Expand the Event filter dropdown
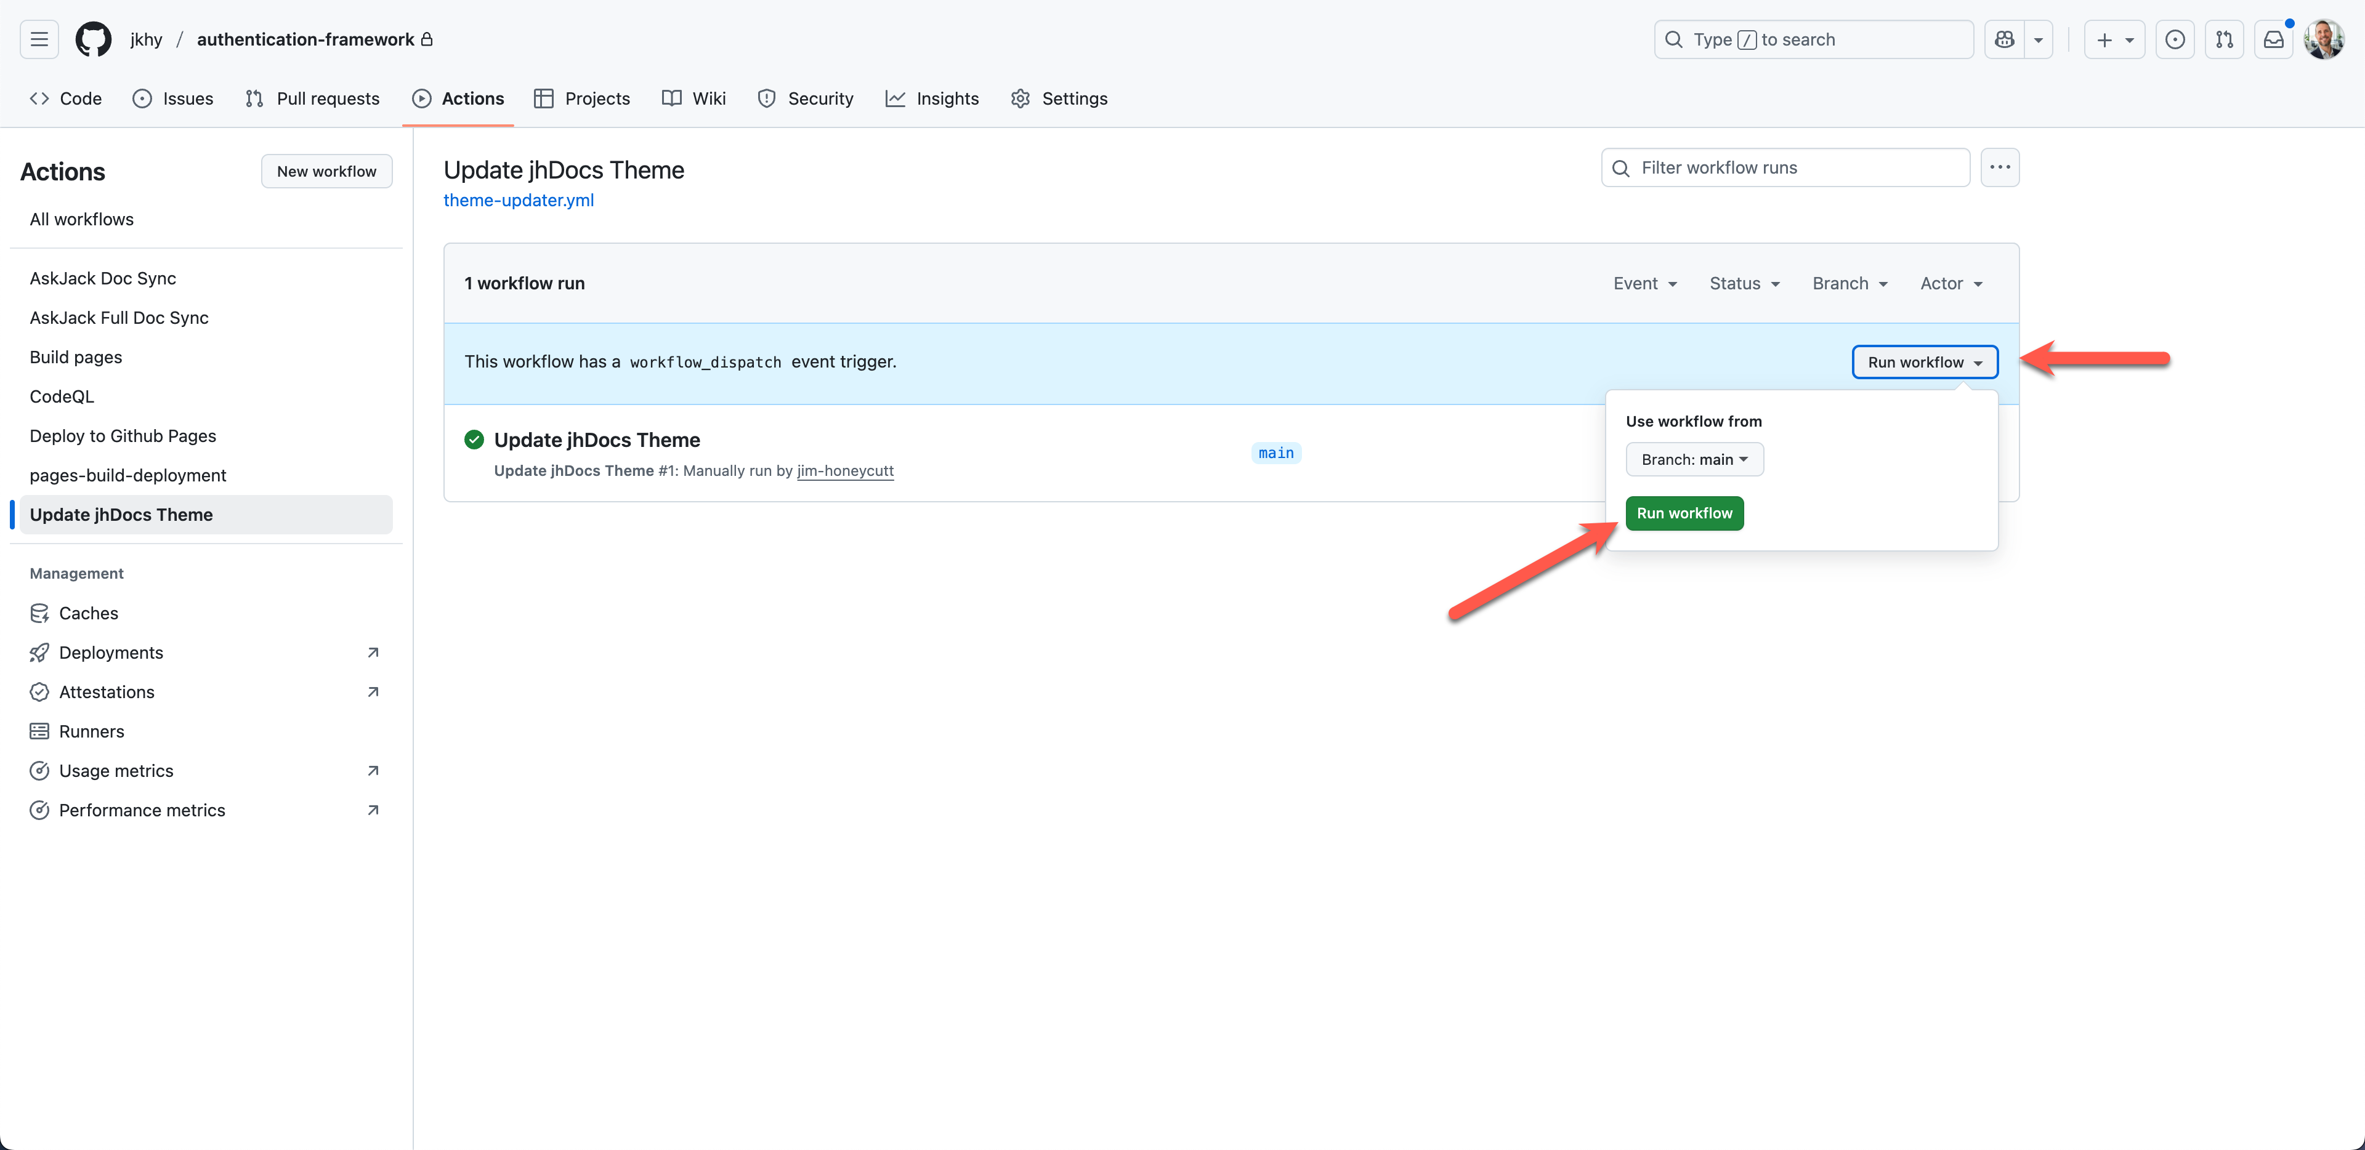The height and width of the screenshot is (1150, 2365). [x=1645, y=284]
